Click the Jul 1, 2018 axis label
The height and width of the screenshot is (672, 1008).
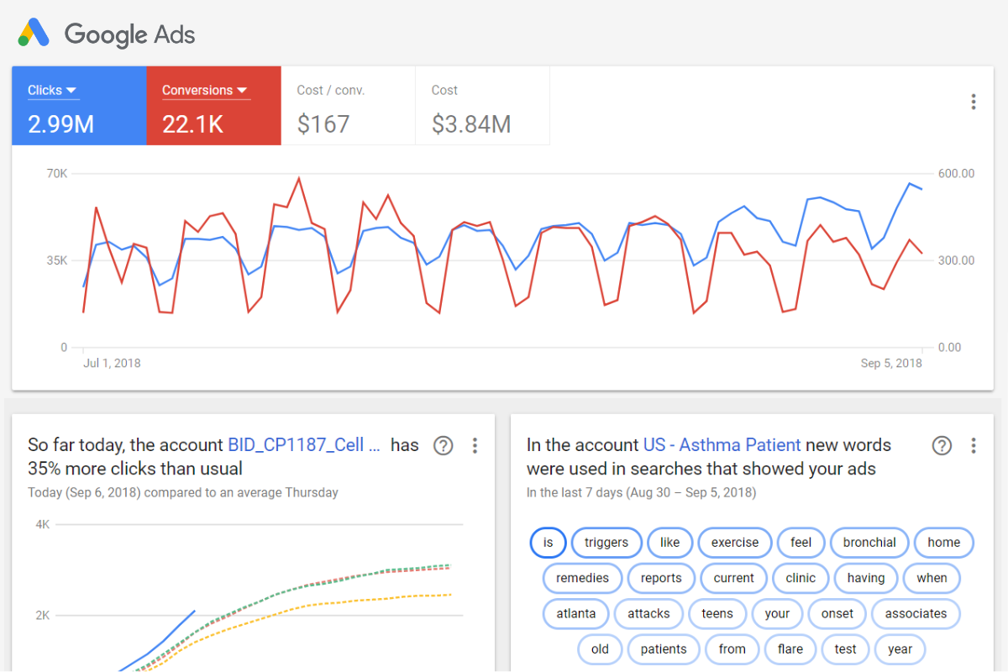[x=113, y=364]
